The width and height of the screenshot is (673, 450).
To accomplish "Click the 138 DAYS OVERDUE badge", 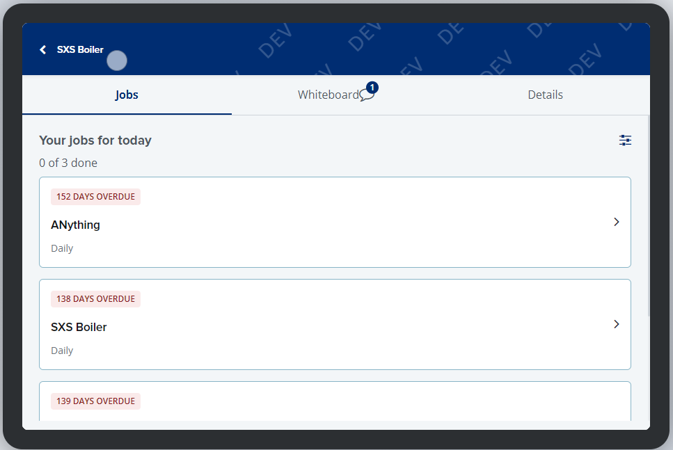I will (x=96, y=299).
